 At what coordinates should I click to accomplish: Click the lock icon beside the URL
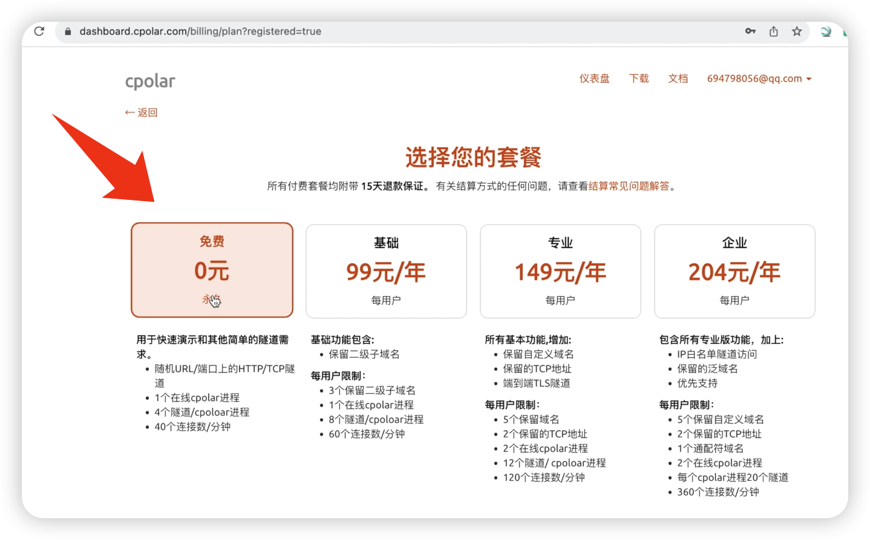point(68,31)
